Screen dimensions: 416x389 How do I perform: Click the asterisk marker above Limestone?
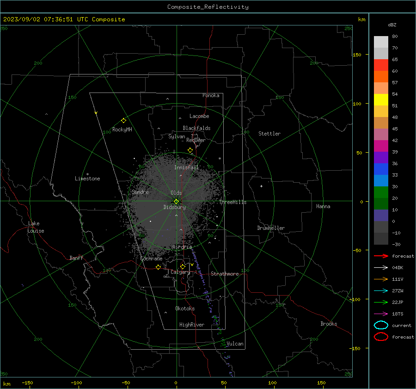[x=87, y=174]
